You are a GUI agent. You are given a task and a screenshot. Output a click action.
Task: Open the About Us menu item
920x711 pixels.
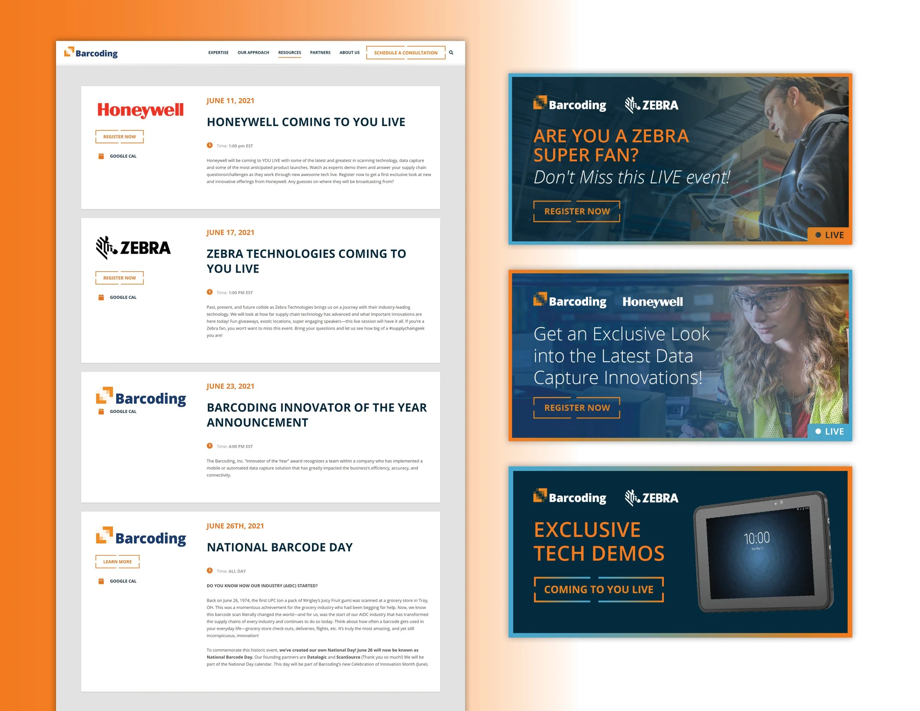click(x=350, y=53)
